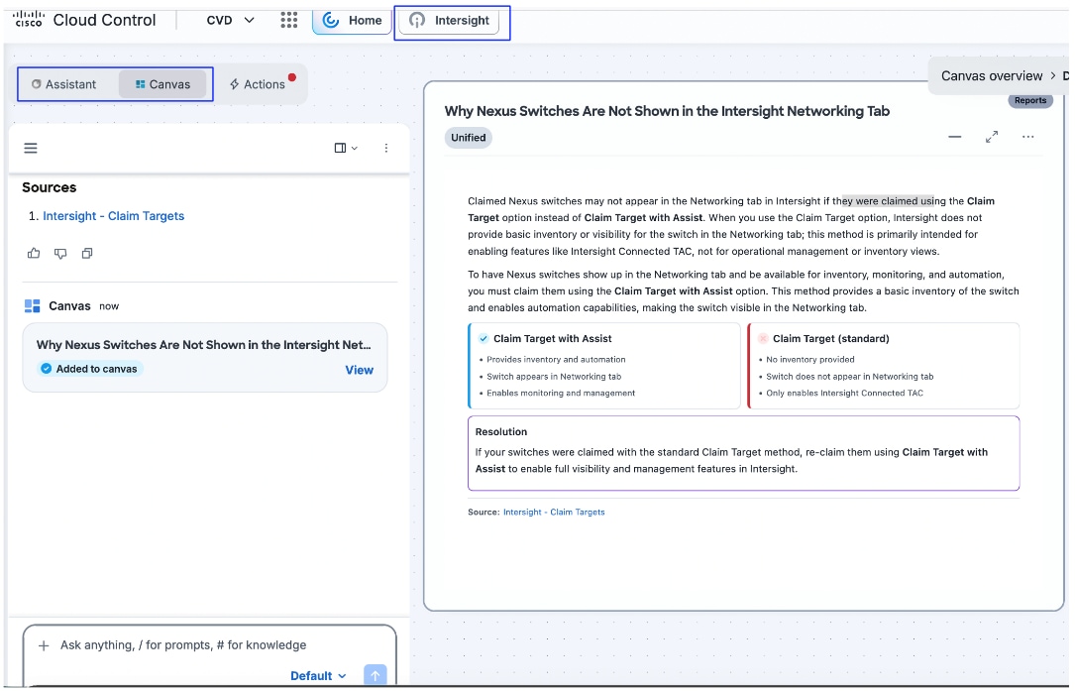The width and height of the screenshot is (1075, 691).
Task: Click the canvas card main title
Action: [x=667, y=111]
